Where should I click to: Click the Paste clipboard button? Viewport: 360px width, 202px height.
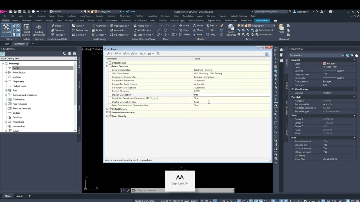281,29
